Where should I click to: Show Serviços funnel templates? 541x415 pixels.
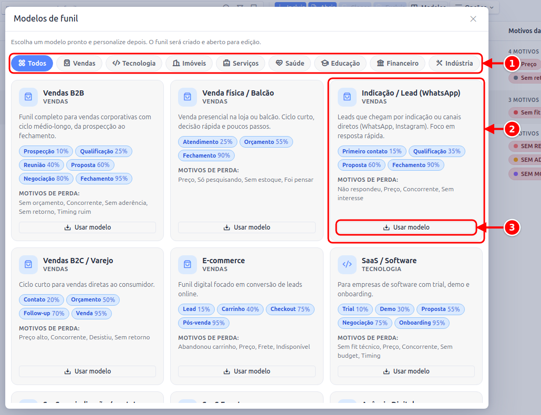coord(241,63)
